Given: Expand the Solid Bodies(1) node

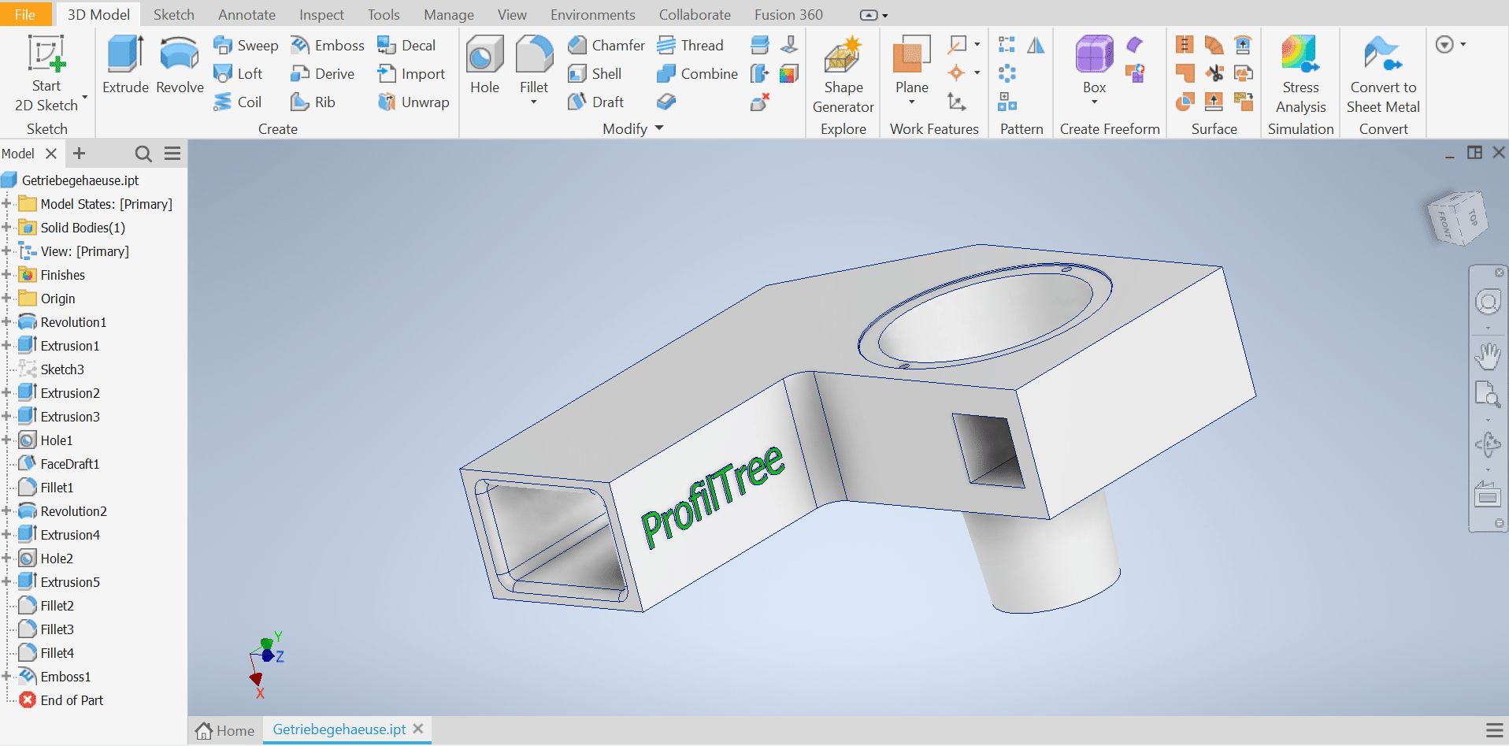Looking at the screenshot, I should [x=6, y=228].
